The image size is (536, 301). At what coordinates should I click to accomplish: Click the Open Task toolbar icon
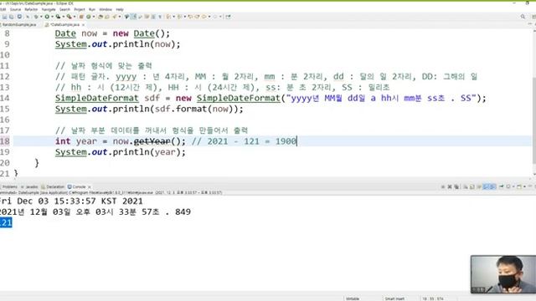[x=106, y=17]
